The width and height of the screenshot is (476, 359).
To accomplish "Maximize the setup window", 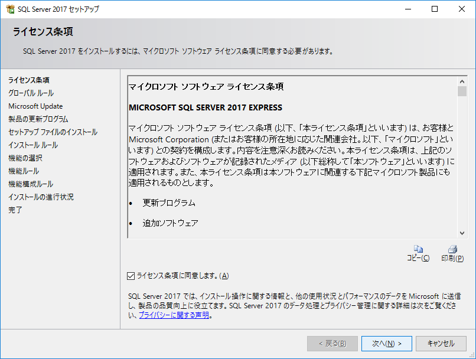I will coord(435,9).
